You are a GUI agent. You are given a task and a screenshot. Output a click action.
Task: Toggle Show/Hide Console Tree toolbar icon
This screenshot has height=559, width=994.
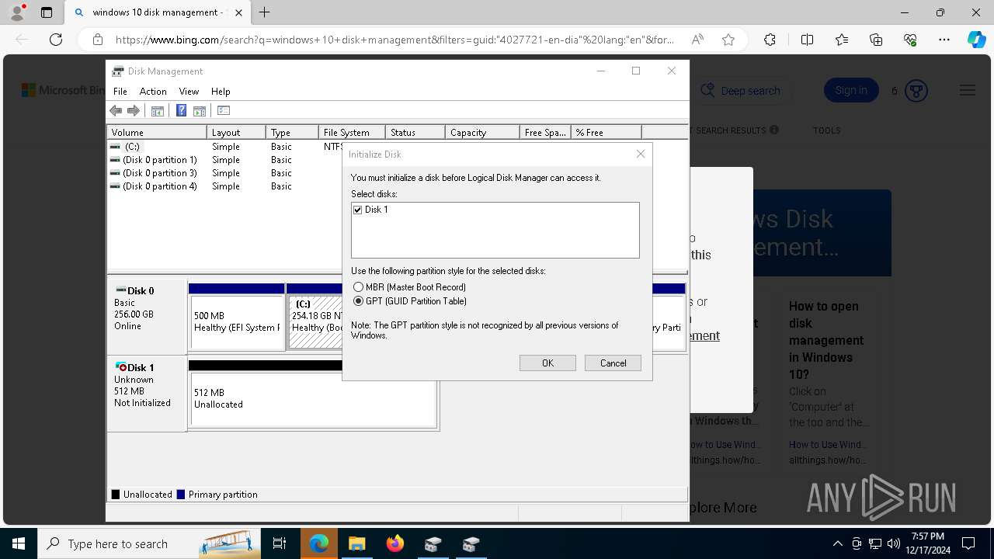pyautogui.click(x=158, y=110)
